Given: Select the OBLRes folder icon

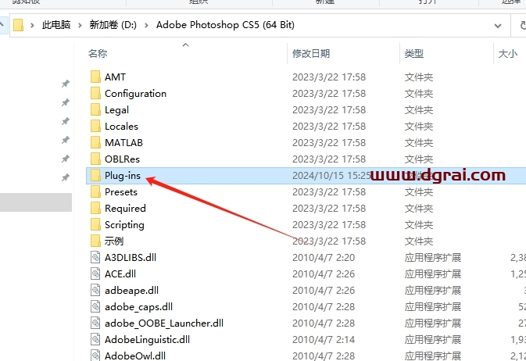Looking at the screenshot, I should point(95,159).
